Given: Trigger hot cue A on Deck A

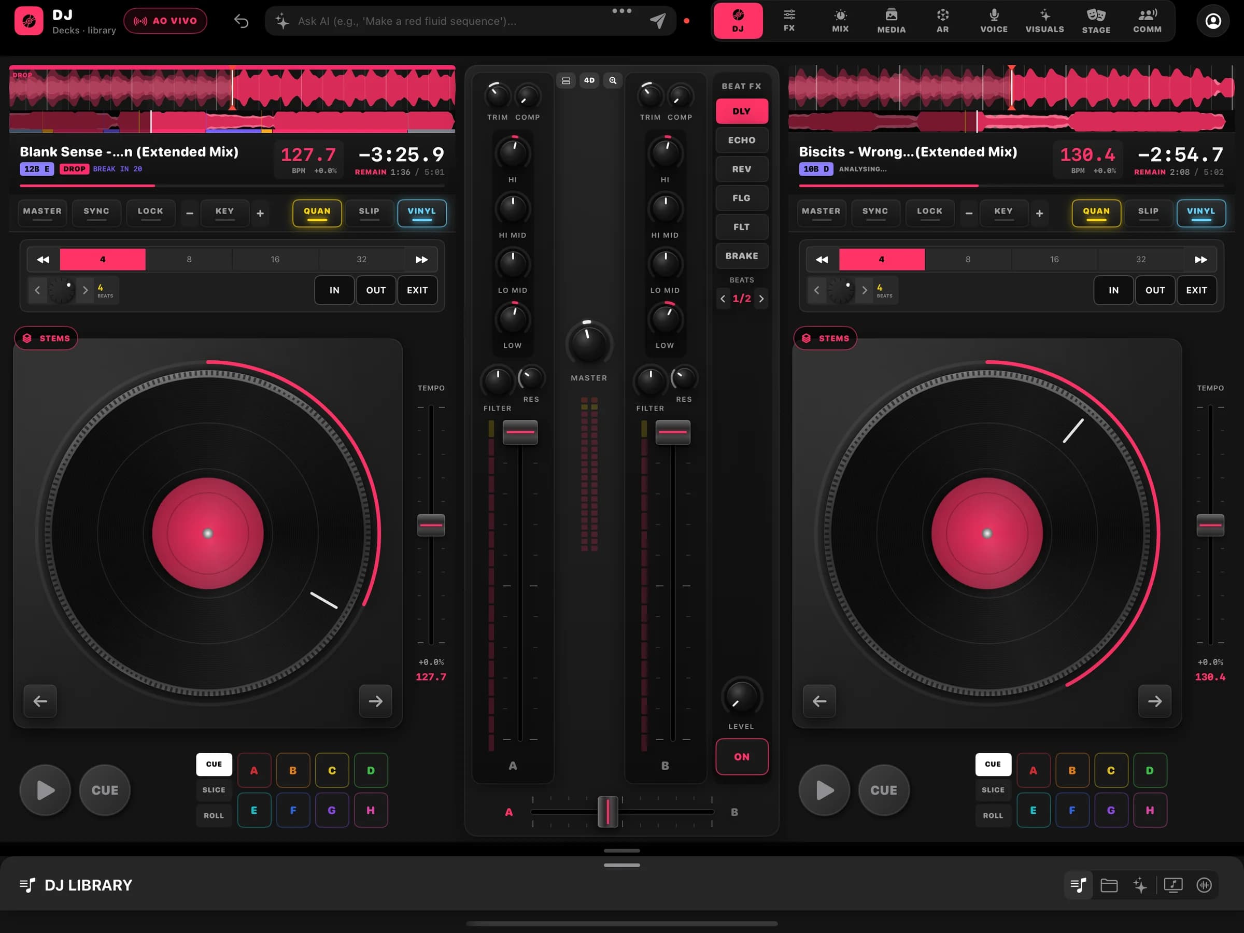Looking at the screenshot, I should click(254, 770).
